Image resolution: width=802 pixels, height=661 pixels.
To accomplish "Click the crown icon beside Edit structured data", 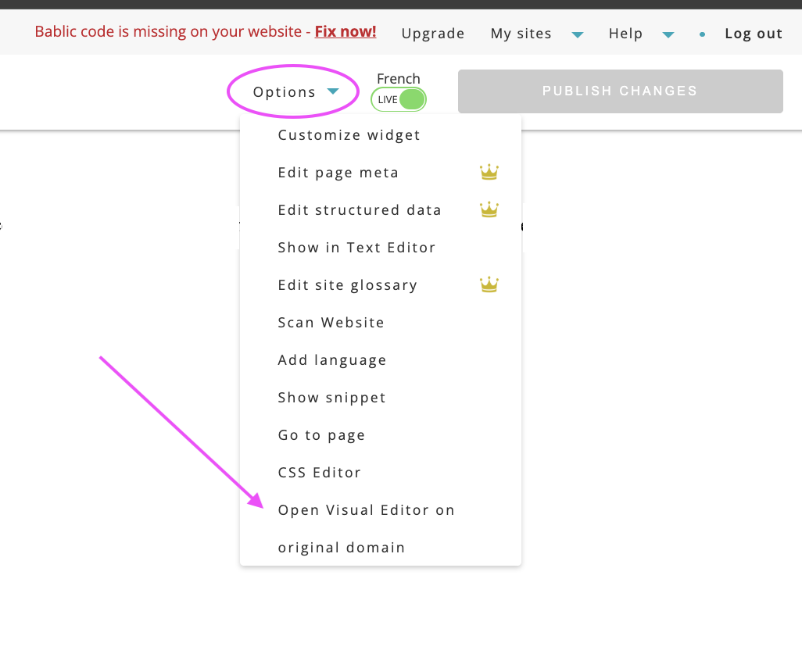I will pyautogui.click(x=489, y=209).
